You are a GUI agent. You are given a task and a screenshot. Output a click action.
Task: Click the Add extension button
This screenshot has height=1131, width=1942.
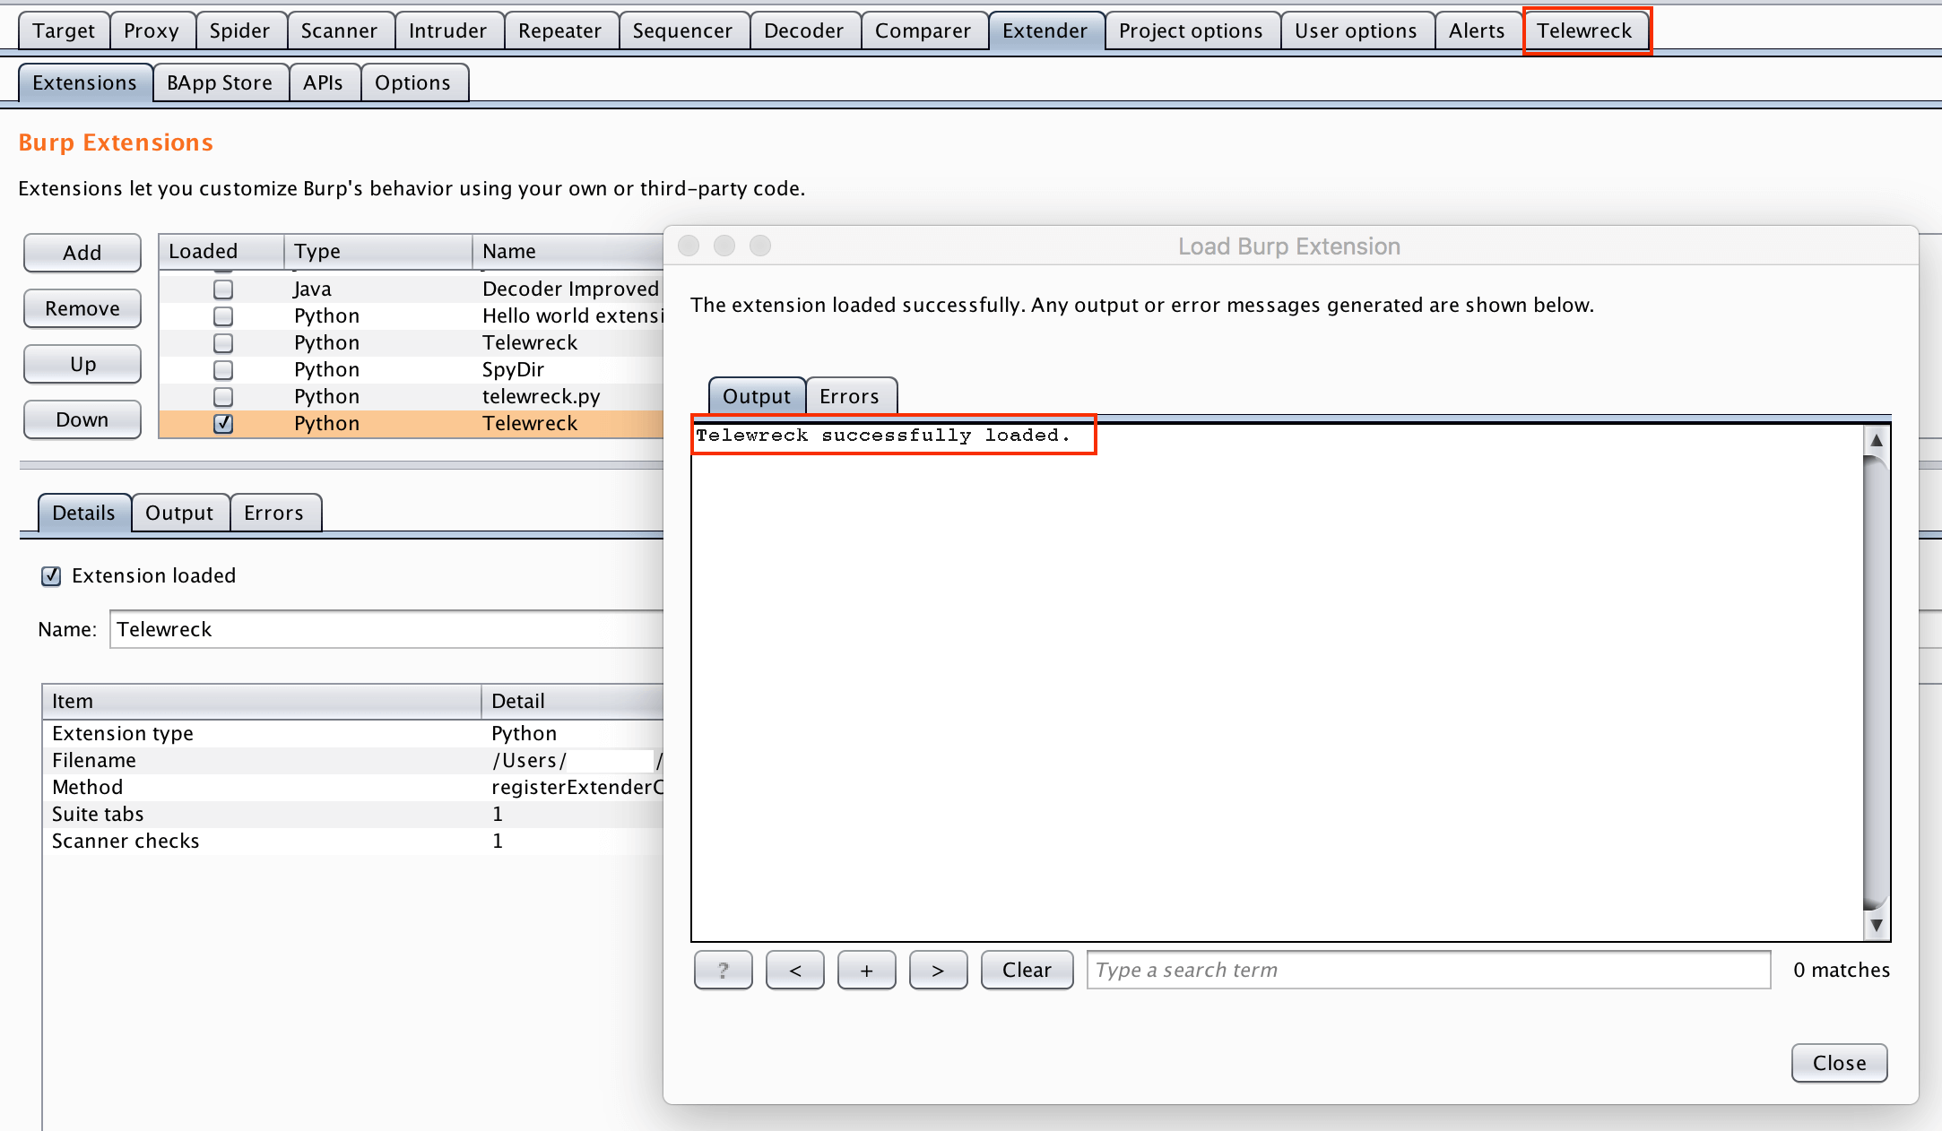point(82,253)
